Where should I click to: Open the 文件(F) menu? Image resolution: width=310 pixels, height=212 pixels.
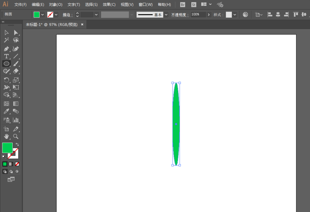[x=20, y=5]
